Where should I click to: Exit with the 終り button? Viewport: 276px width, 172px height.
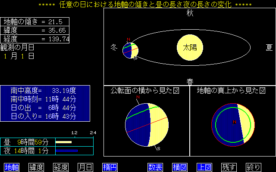point(253,167)
